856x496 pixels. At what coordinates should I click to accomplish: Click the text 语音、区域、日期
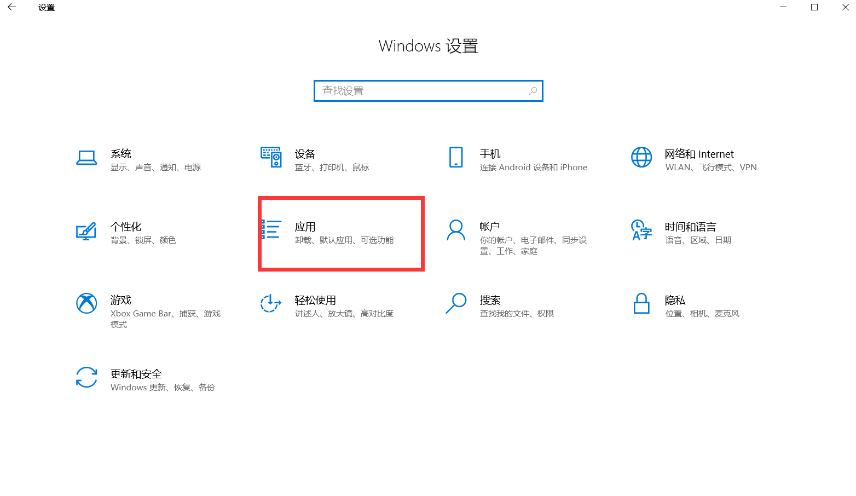click(x=698, y=240)
